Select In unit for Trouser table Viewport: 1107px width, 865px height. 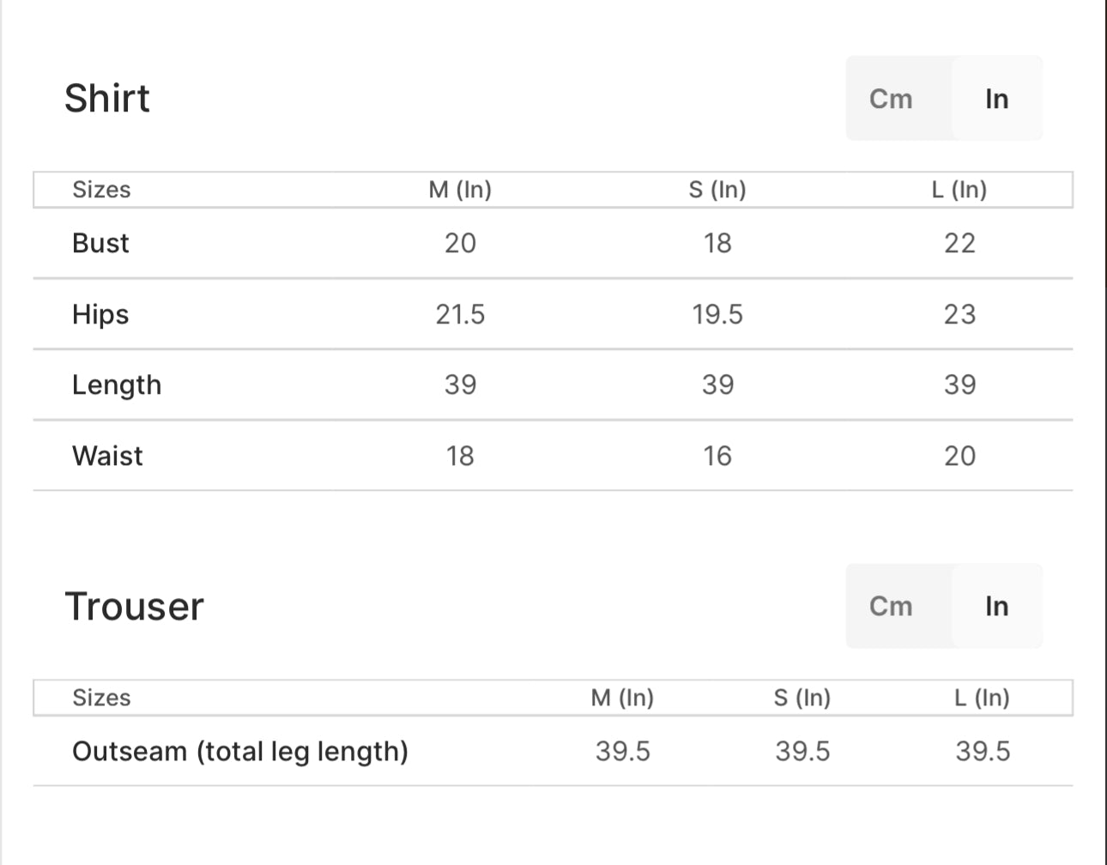996,606
